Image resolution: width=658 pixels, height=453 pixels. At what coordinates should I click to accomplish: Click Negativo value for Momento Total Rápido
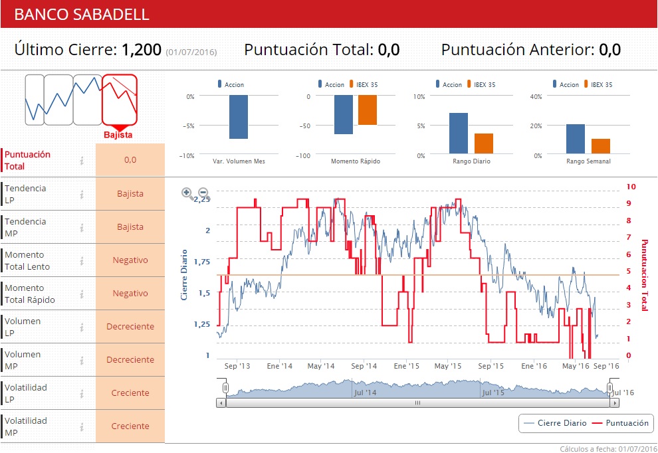pyautogui.click(x=130, y=293)
